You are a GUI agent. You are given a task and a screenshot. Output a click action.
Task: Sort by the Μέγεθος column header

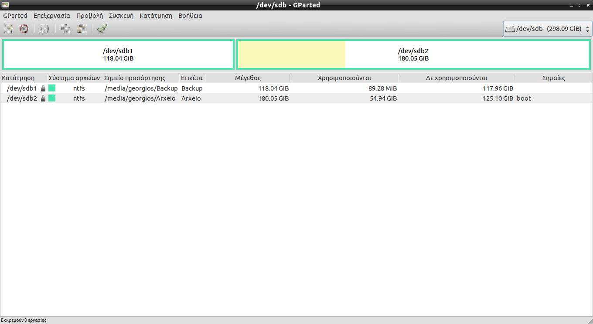point(247,78)
